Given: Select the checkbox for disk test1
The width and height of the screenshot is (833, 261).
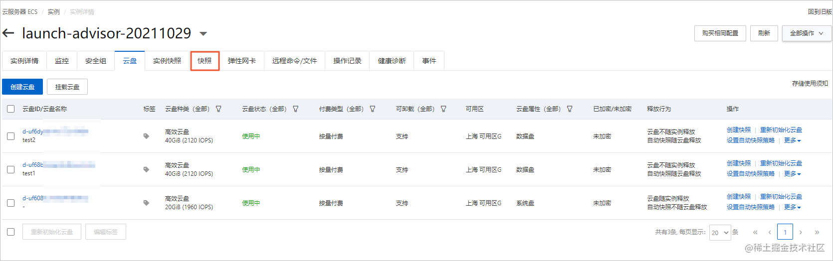Looking at the screenshot, I should [x=11, y=169].
